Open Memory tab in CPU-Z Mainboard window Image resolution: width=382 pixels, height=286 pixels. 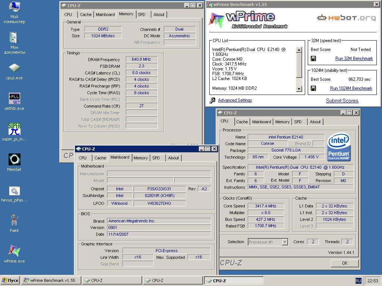(x=141, y=158)
